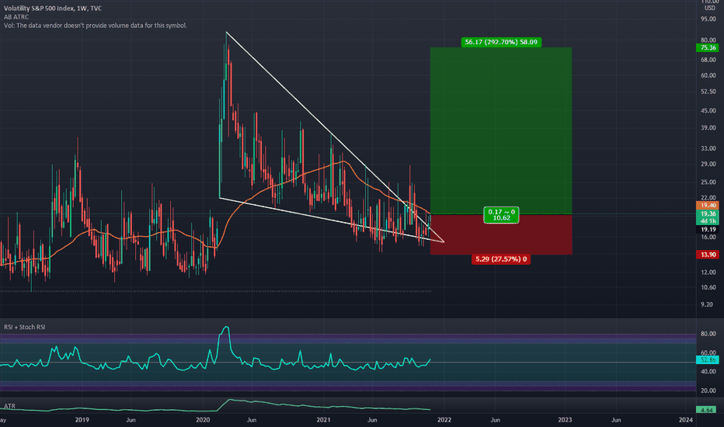Select the black price tag 19.19
The height and width of the screenshot is (427, 724).
point(708,230)
